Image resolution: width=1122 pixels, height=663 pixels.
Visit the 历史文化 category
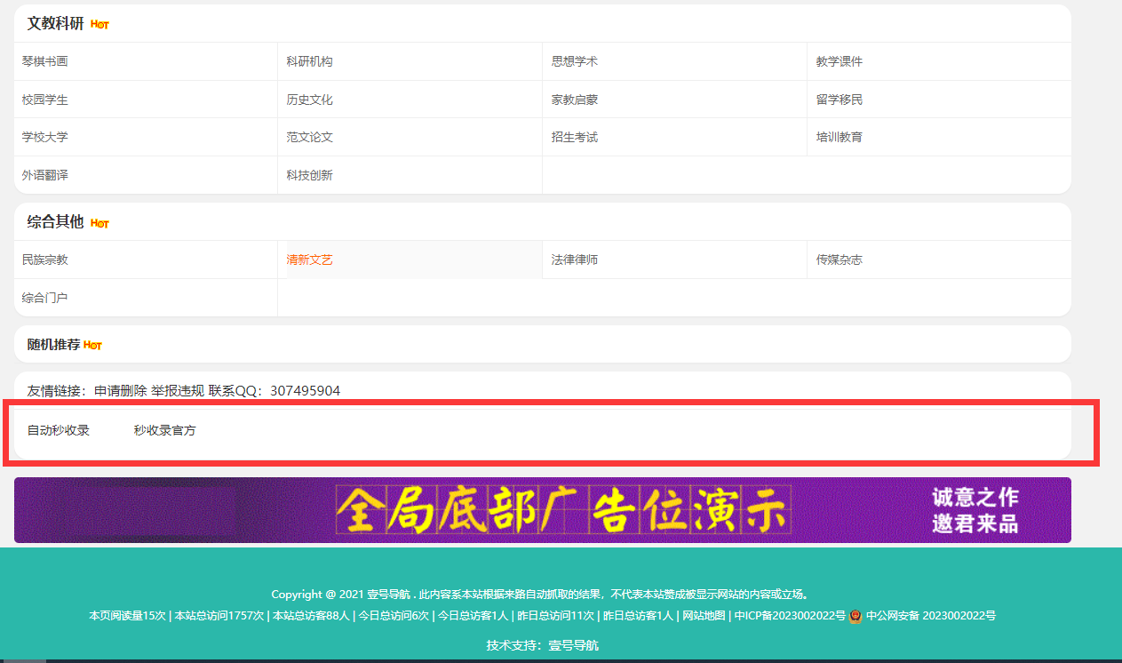pos(309,100)
